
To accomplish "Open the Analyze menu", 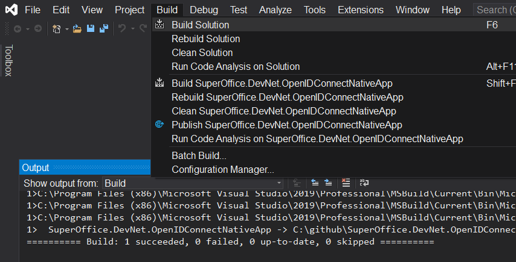I will click(x=276, y=10).
